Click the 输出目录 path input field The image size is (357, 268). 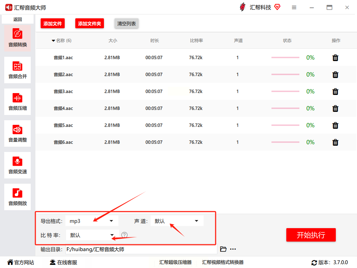pyautogui.click(x=141, y=249)
